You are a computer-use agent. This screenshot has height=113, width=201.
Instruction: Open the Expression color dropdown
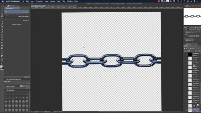pyautogui.click(x=189, y=40)
